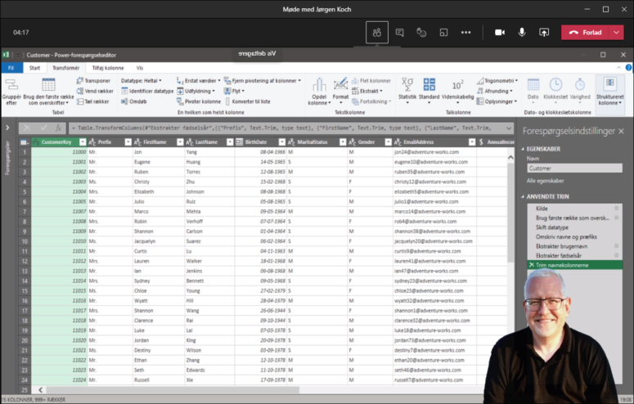The height and width of the screenshot is (404, 634).
Task: Edit the query Navn field
Action: point(574,168)
